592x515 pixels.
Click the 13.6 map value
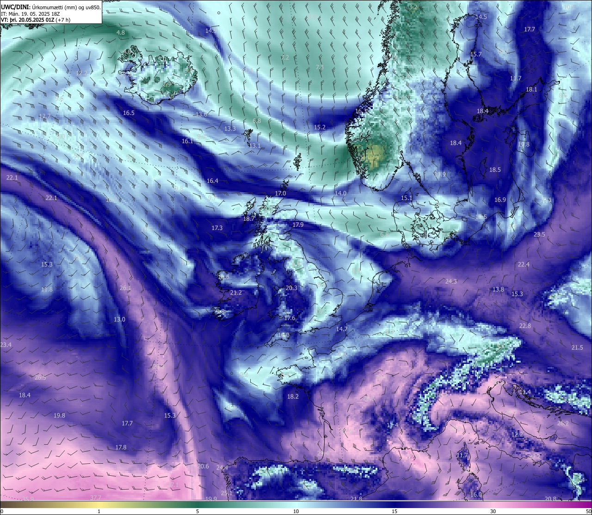(x=202, y=114)
